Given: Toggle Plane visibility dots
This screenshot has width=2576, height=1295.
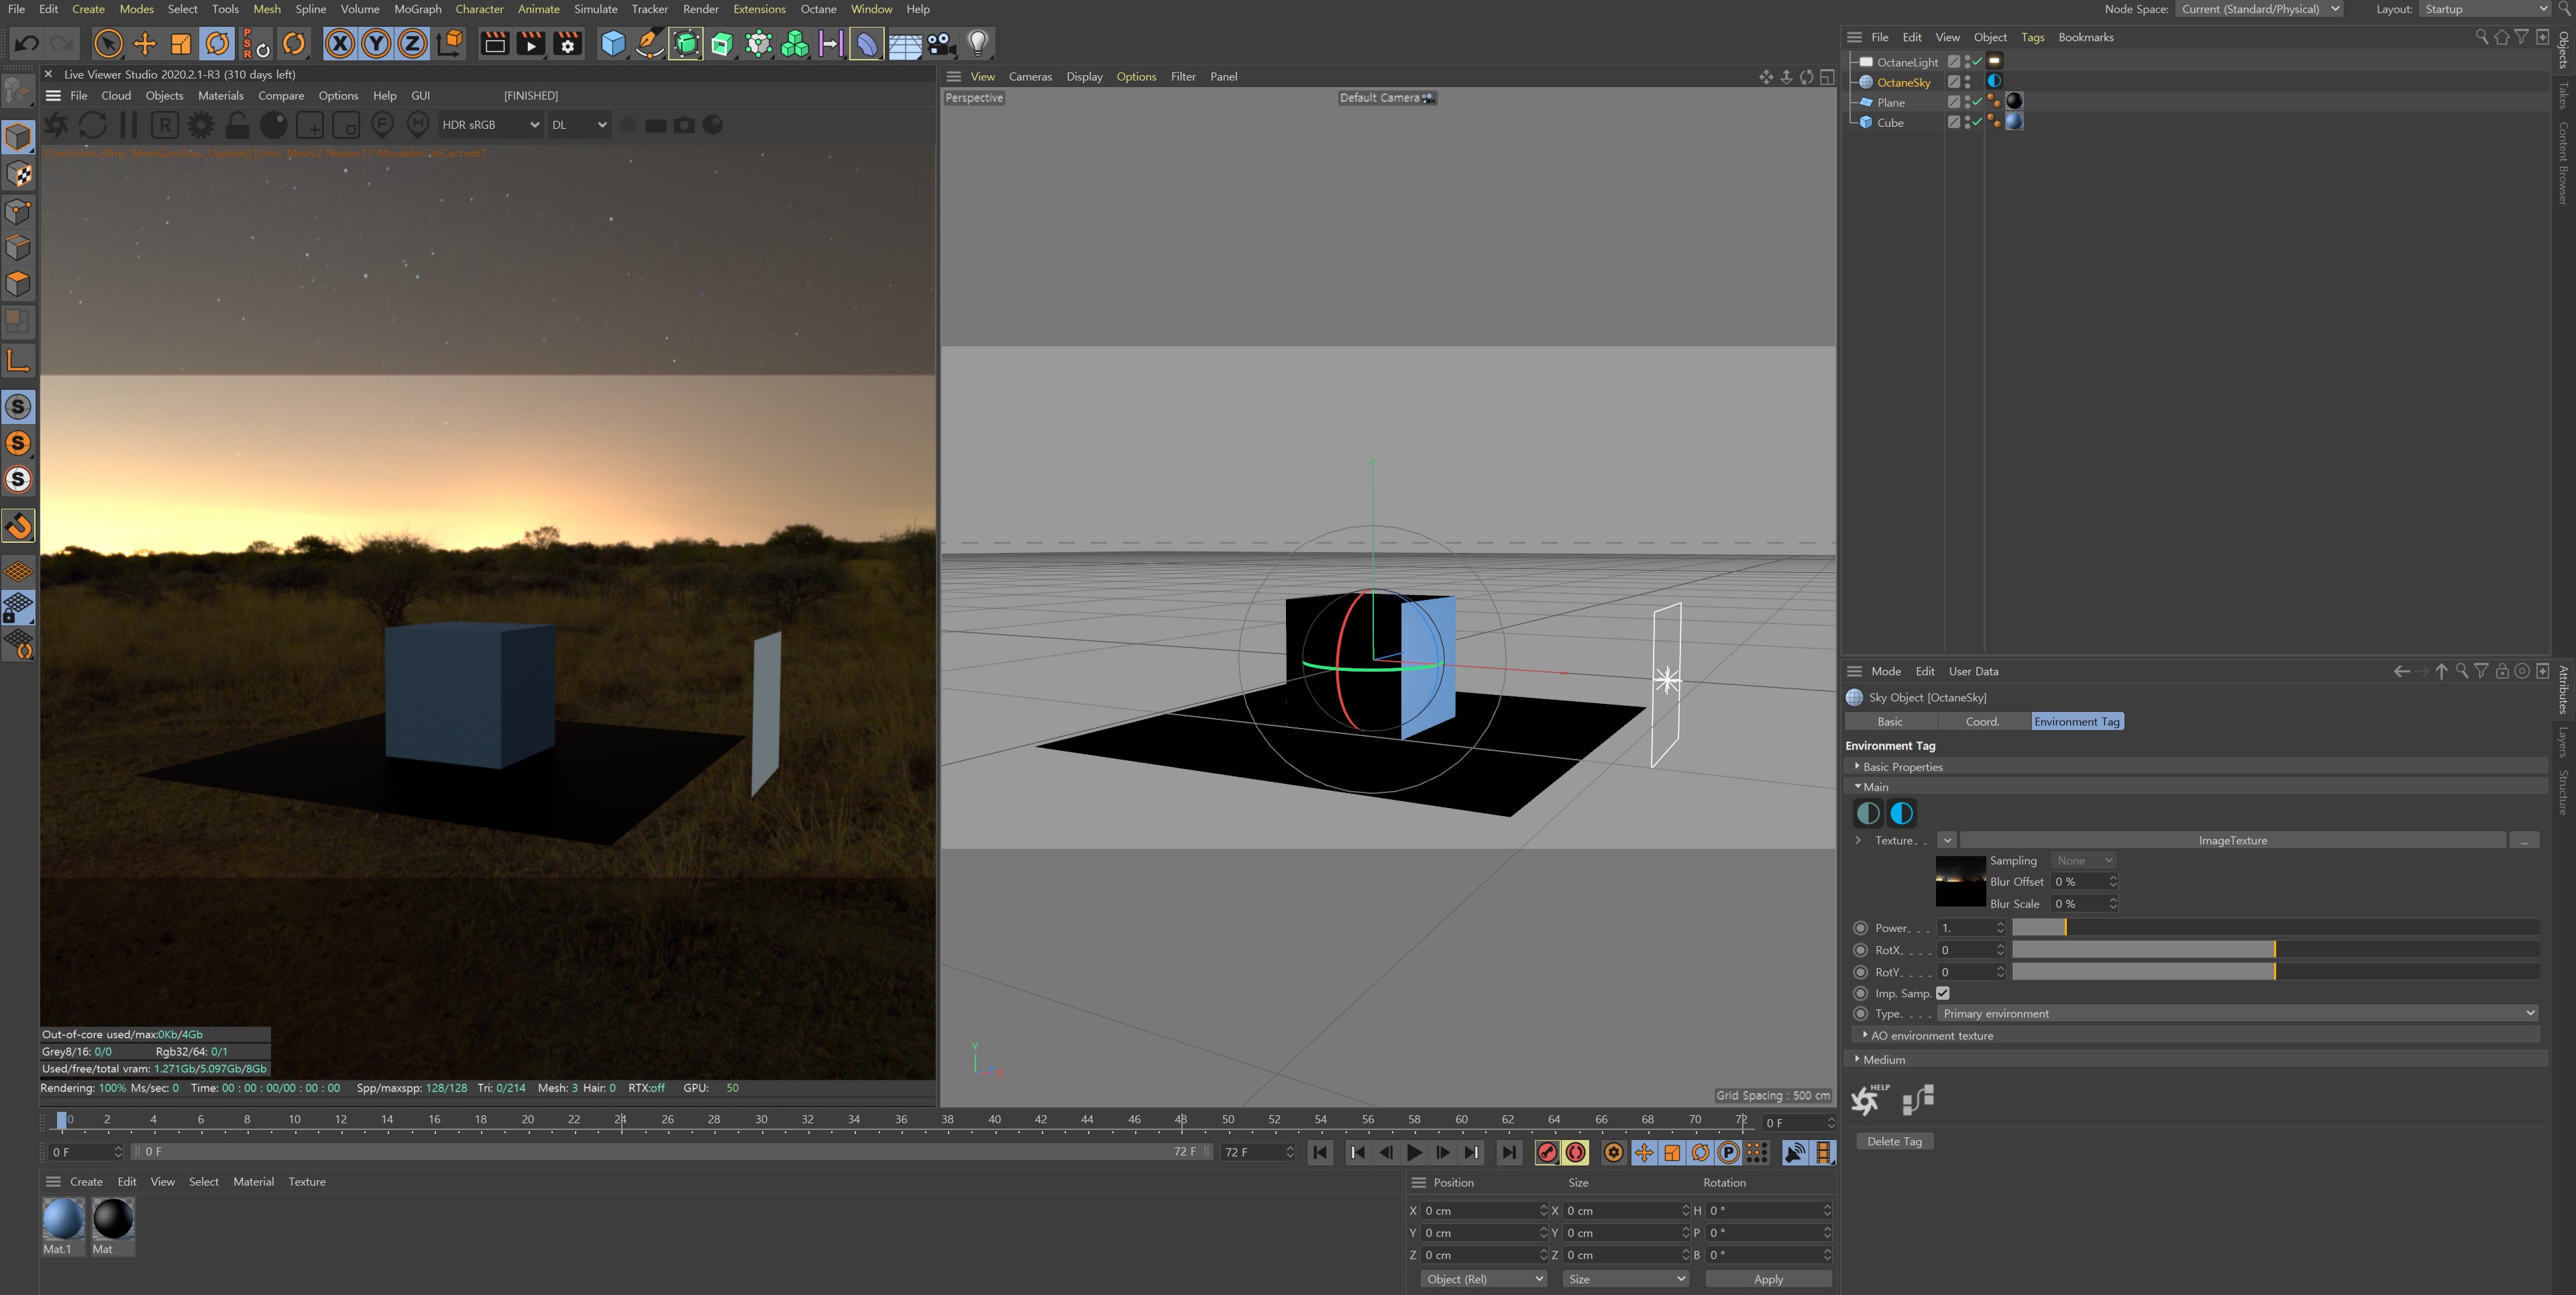Looking at the screenshot, I should [1967, 102].
